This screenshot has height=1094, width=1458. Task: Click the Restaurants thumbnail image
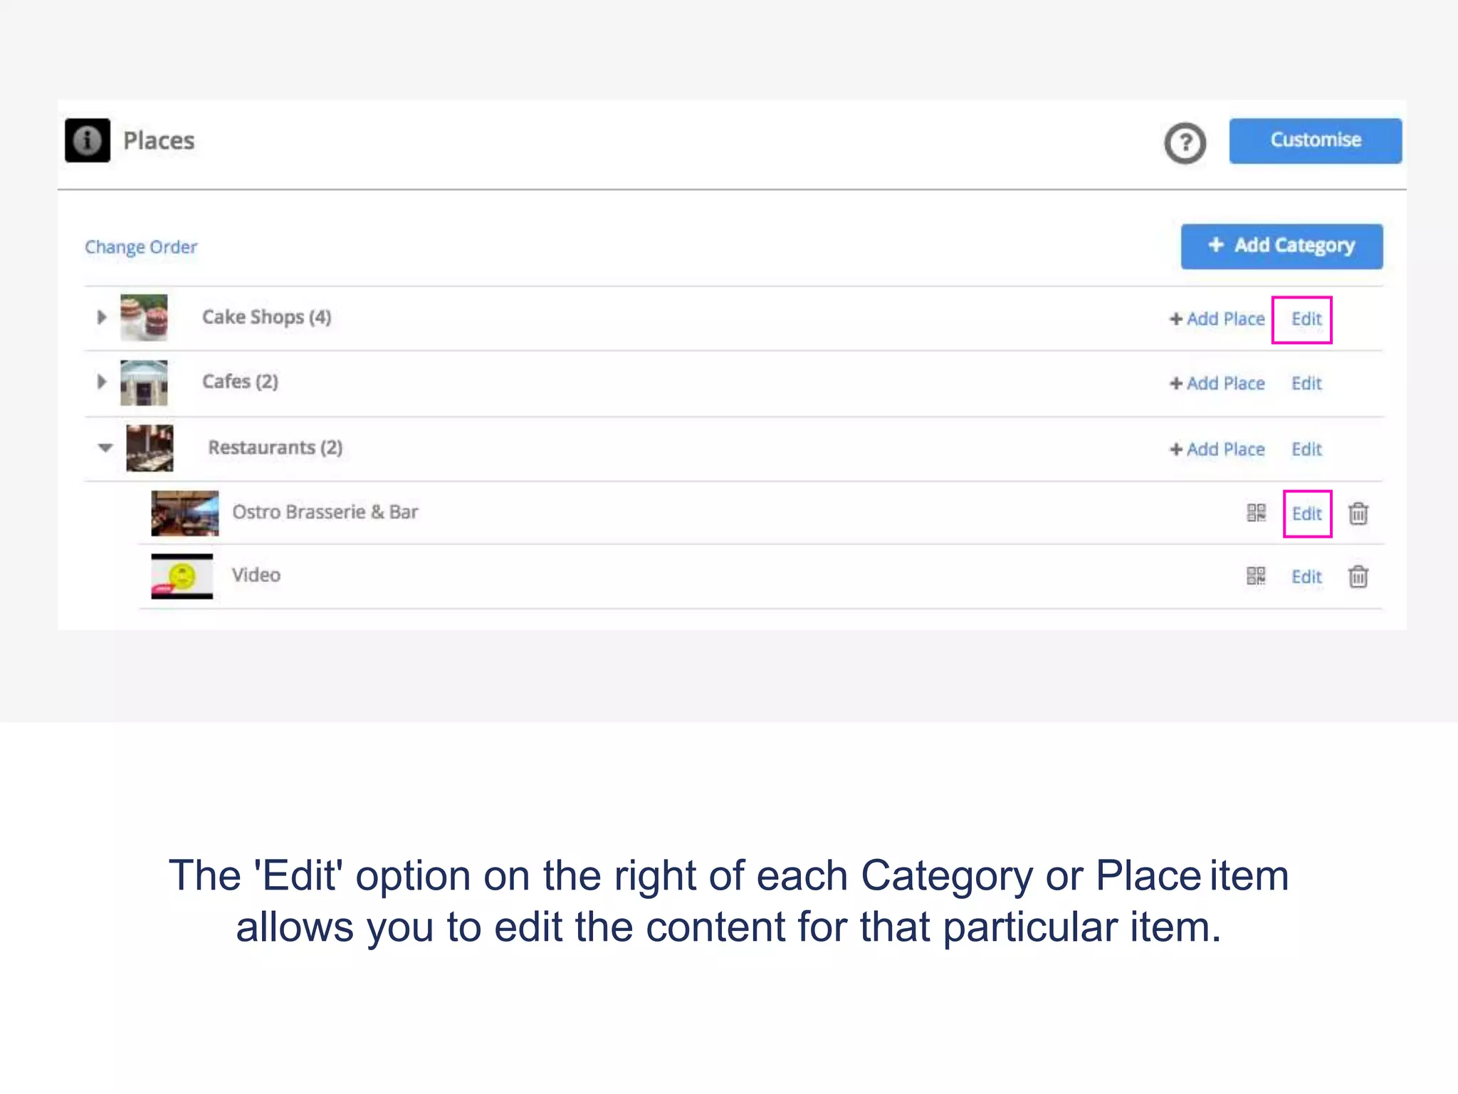tap(150, 448)
